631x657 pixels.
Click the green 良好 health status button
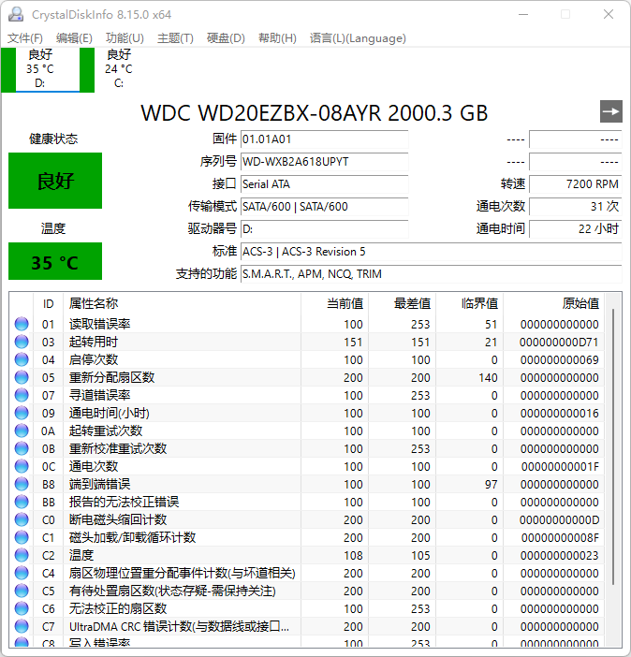pos(55,181)
